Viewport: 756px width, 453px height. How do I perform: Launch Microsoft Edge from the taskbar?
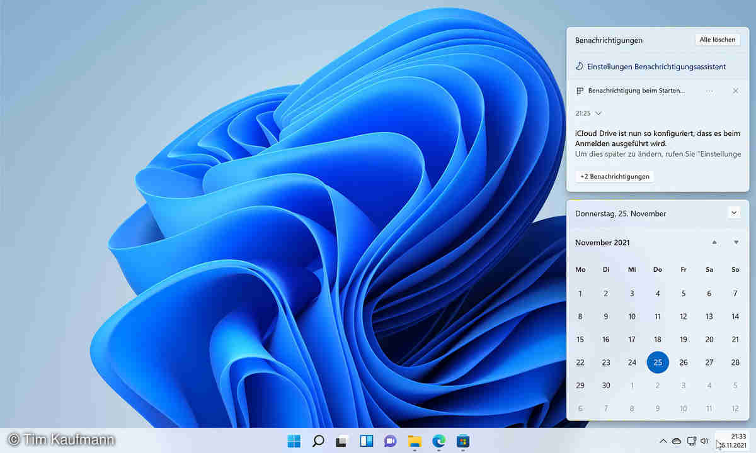coord(438,441)
